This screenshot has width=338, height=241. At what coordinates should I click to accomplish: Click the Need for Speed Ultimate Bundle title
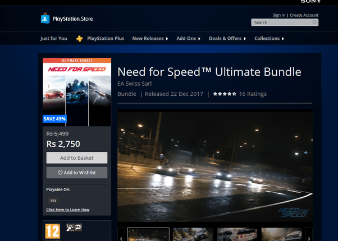[209, 72]
